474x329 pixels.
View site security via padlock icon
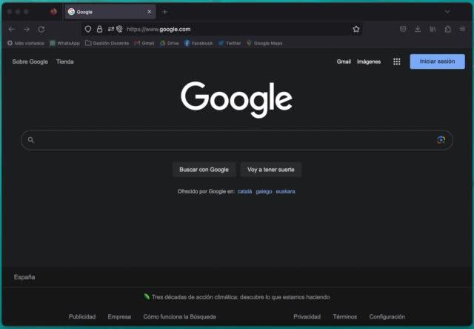[x=99, y=29]
